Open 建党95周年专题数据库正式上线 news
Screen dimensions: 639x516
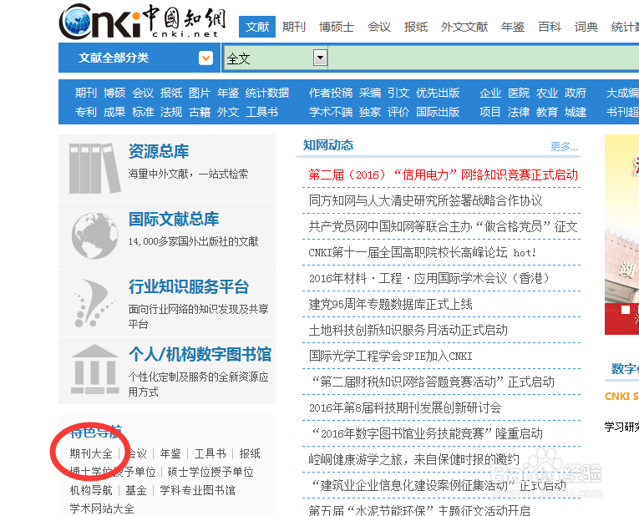390,304
